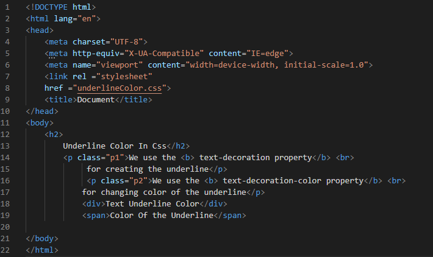Click the word Document inside title
Viewport: 433px width, 257px height.
click(x=96, y=100)
